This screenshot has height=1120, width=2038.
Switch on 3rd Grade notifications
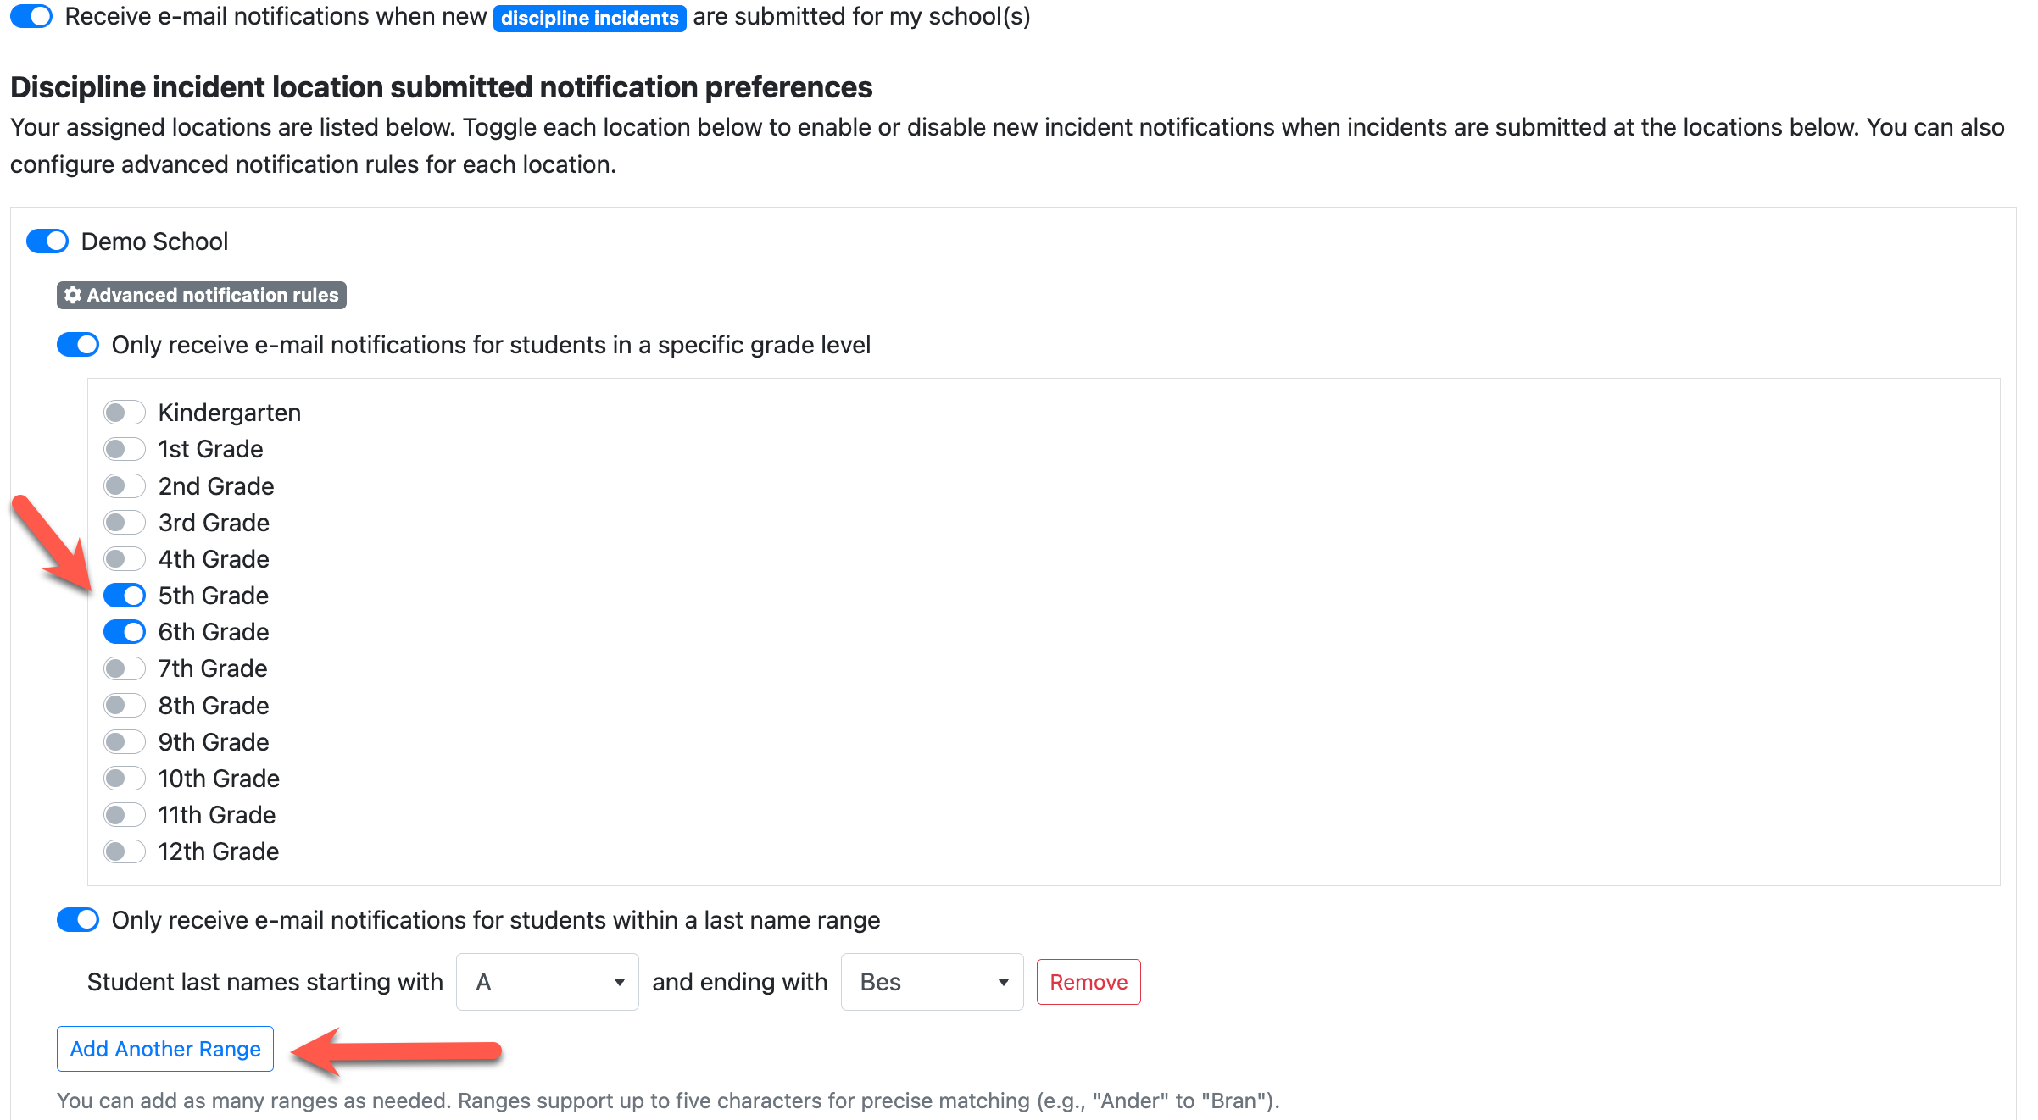[x=125, y=523]
